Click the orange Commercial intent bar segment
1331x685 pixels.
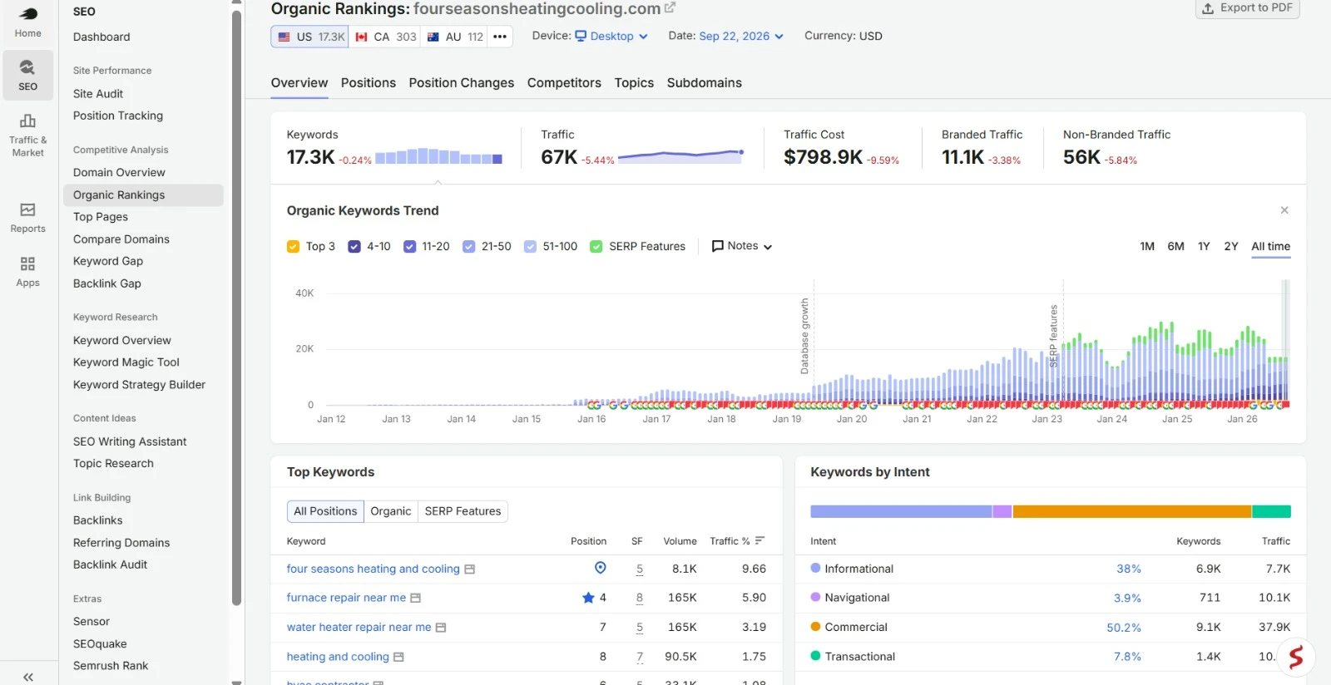pyautogui.click(x=1131, y=511)
